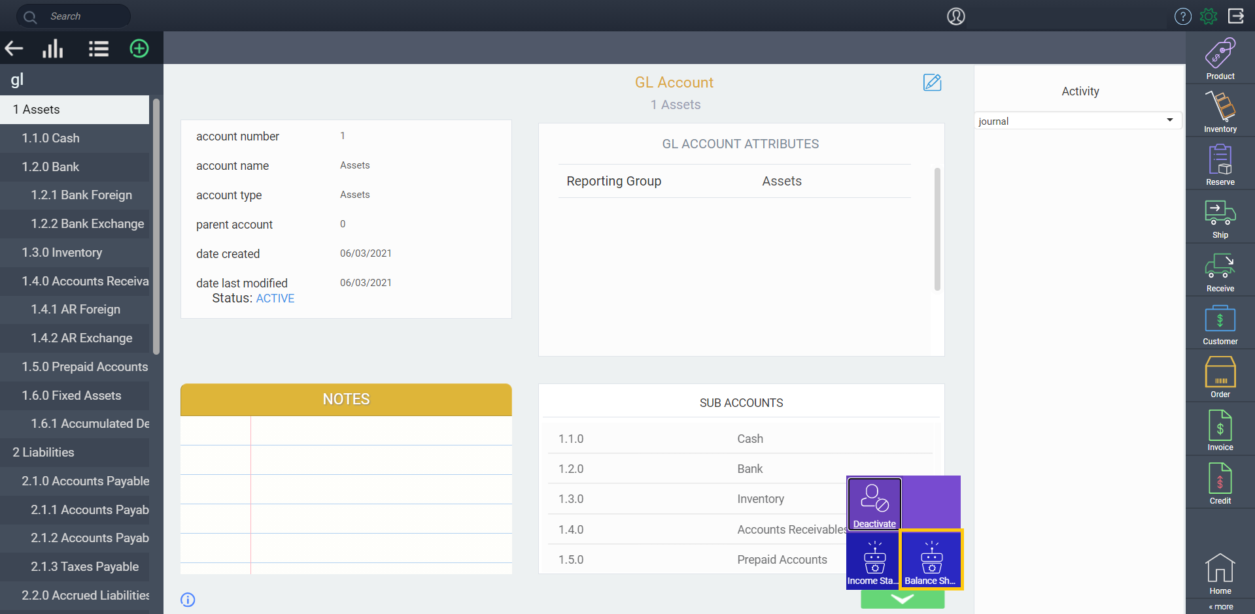The width and height of the screenshot is (1255, 614).
Task: Open the Customer module
Action: pyautogui.click(x=1220, y=325)
